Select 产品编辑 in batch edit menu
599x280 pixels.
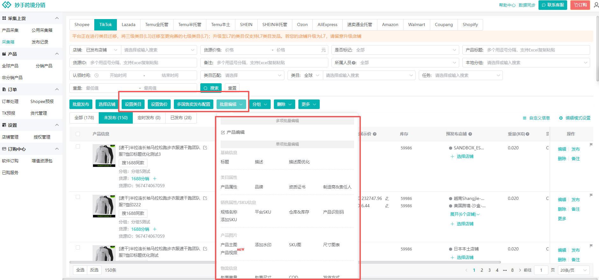point(235,132)
